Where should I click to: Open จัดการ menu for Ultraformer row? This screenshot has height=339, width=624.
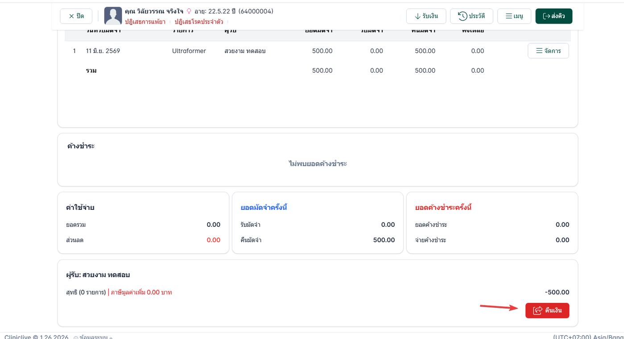[548, 51]
